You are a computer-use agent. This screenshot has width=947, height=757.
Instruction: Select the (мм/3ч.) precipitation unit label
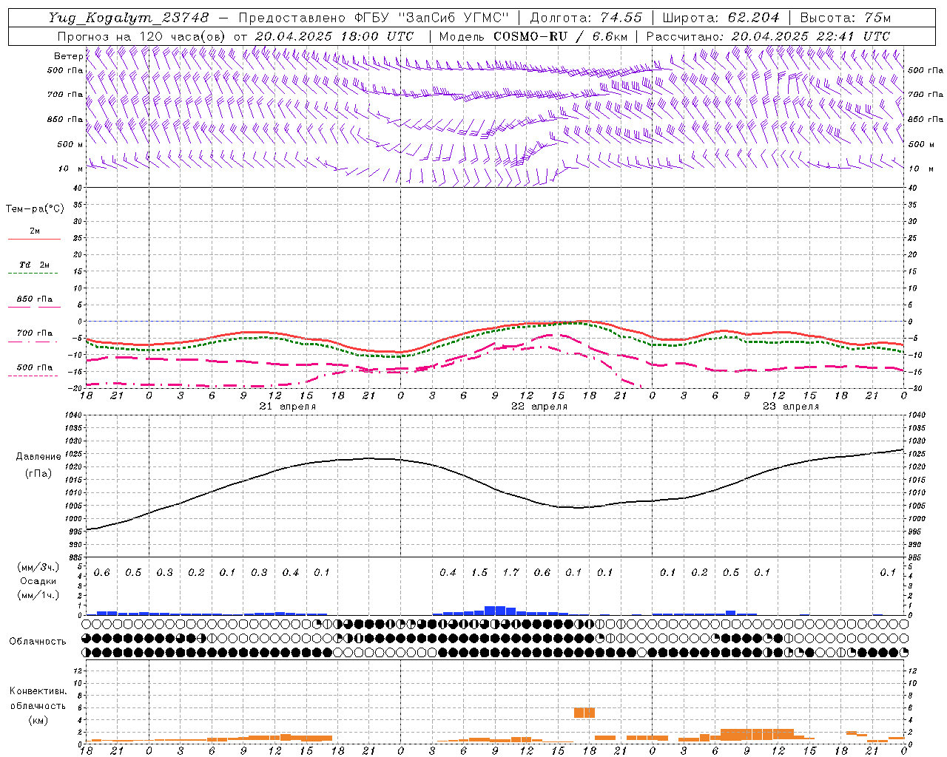tap(37, 567)
